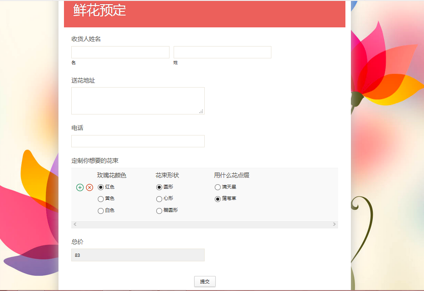This screenshot has width=424, height=291.
Task: Select the 白色 rose color radio
Action: pyautogui.click(x=101, y=211)
